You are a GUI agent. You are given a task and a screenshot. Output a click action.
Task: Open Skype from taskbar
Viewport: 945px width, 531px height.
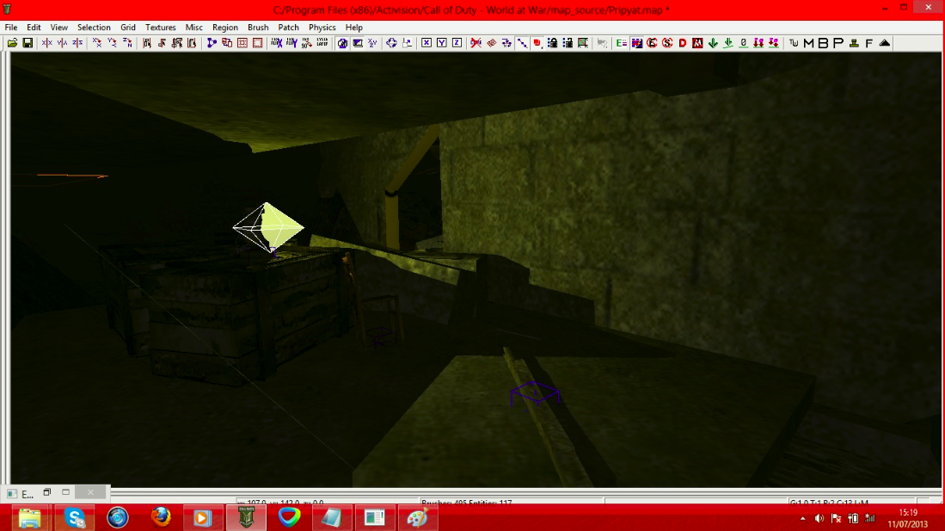point(75,518)
